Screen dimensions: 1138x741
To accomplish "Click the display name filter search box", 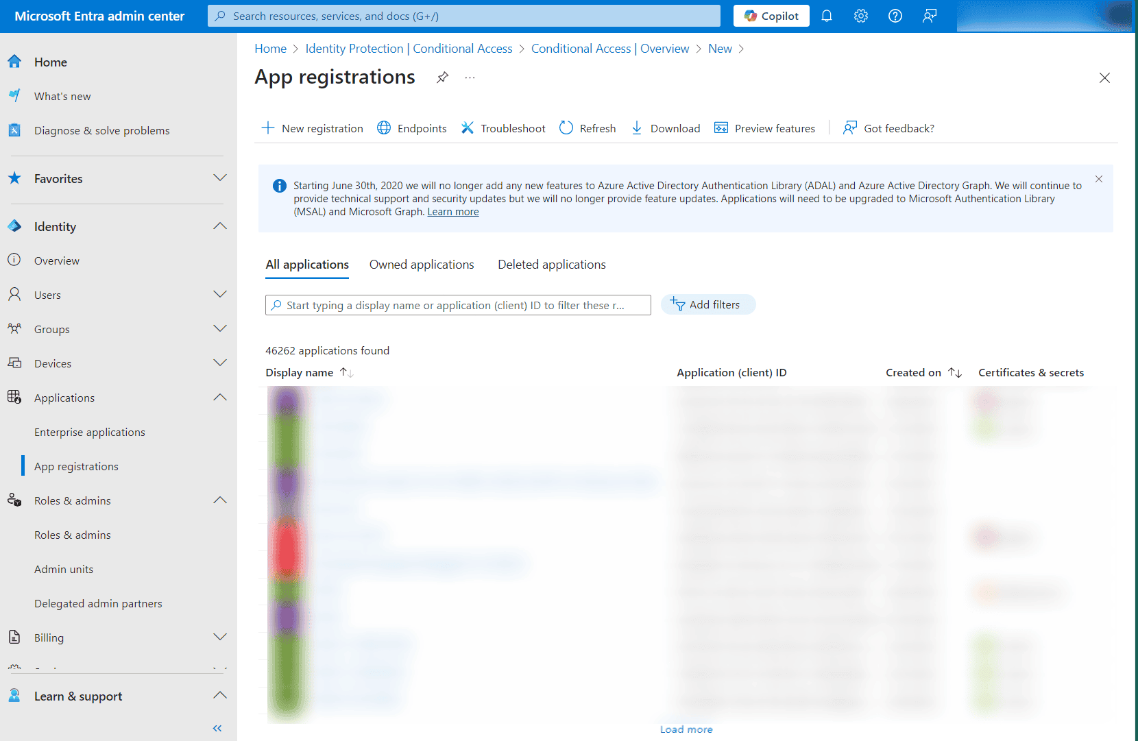I will [x=458, y=304].
